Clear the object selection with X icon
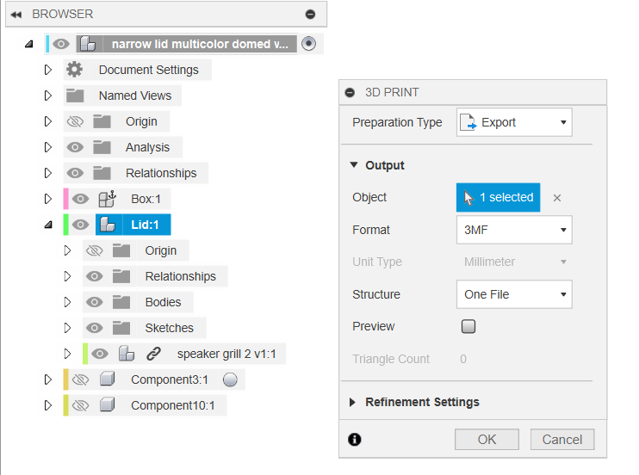The image size is (639, 475). (557, 198)
